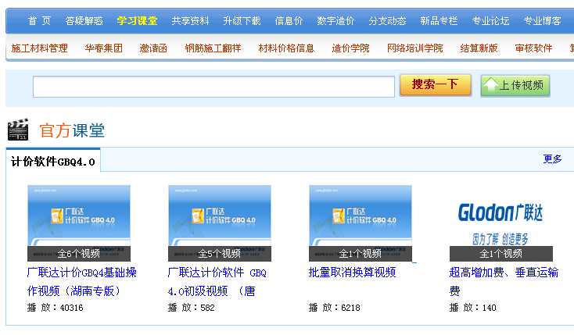Follow the 华春集团 link
Viewport: 574px width, 335px height.
click(x=103, y=48)
